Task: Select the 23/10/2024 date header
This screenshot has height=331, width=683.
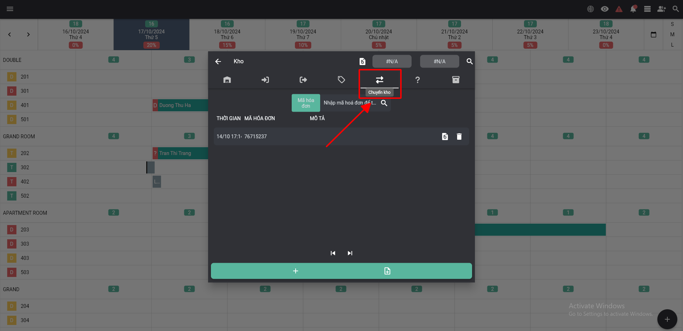Action: [606, 34]
